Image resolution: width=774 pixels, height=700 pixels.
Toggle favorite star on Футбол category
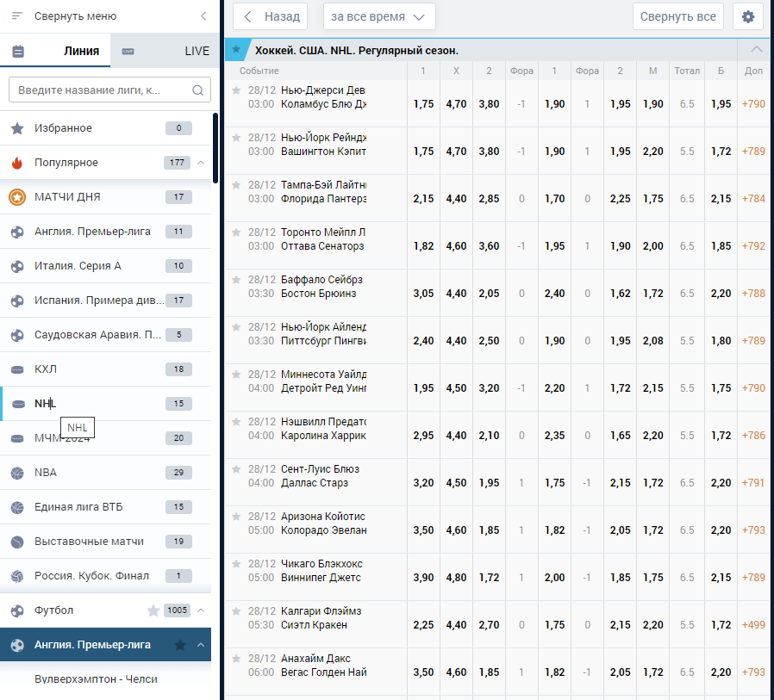[153, 610]
